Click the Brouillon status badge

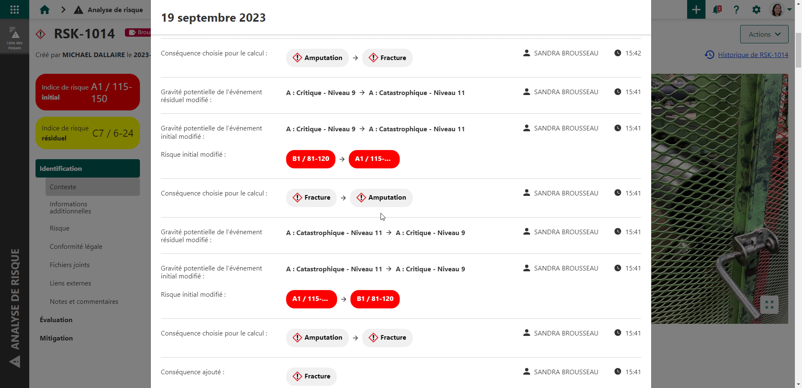pos(138,32)
